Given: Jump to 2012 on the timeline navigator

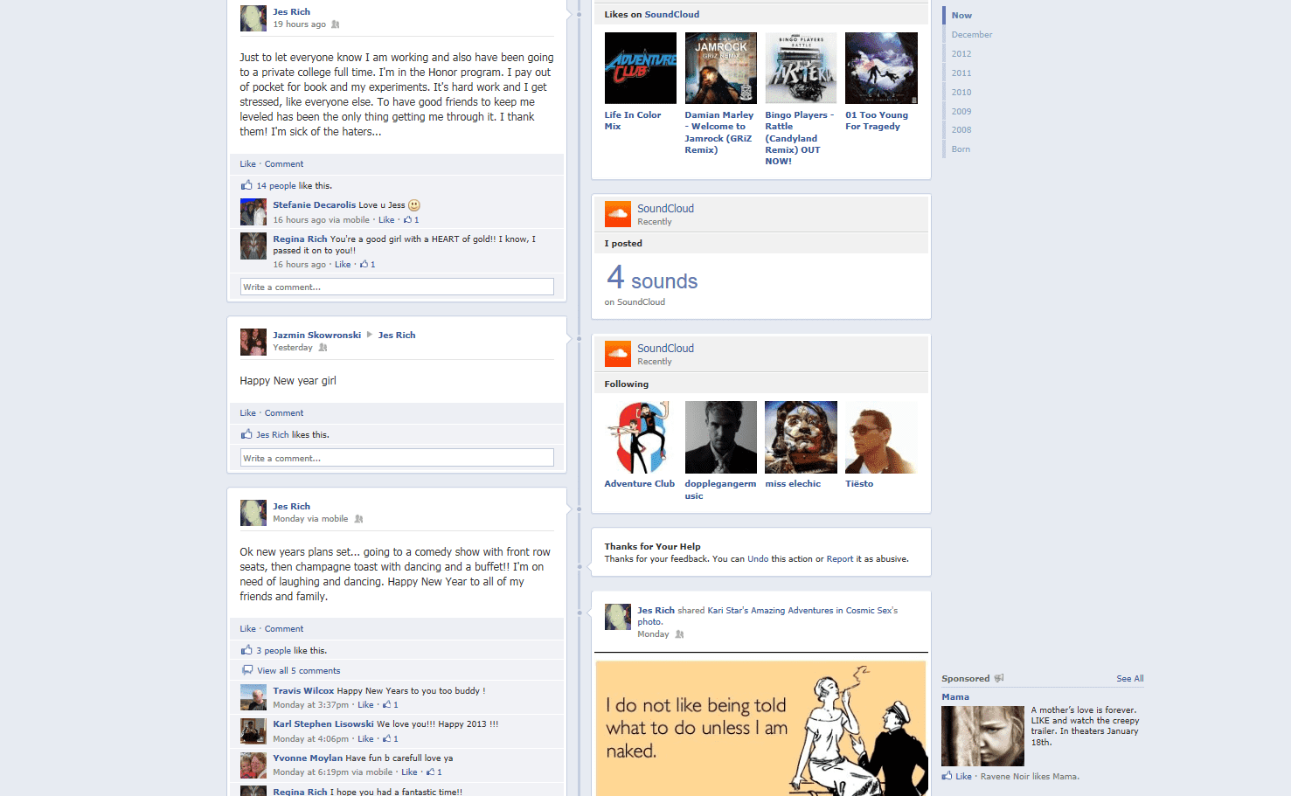Looking at the screenshot, I should pyautogui.click(x=961, y=54).
